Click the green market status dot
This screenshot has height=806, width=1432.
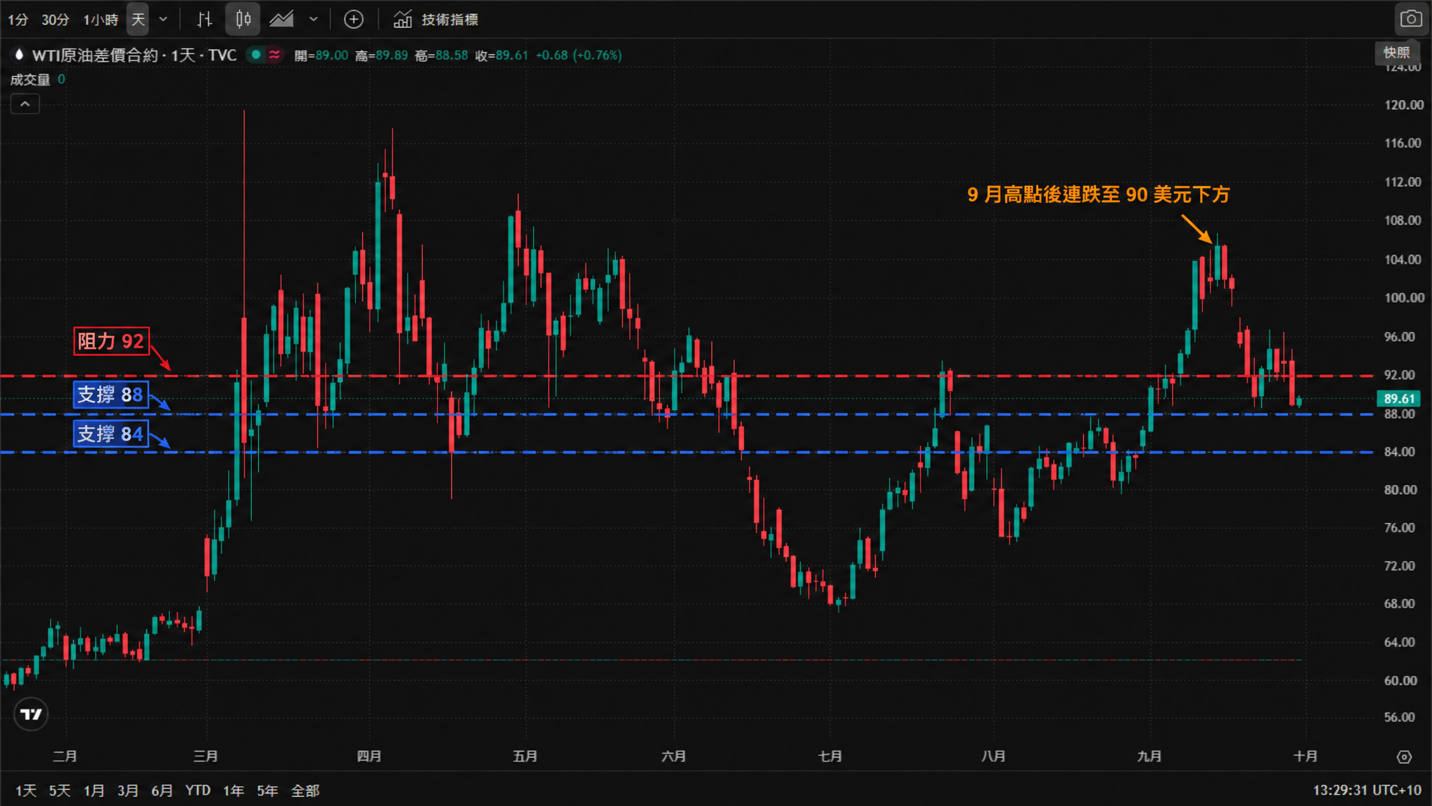[x=256, y=55]
